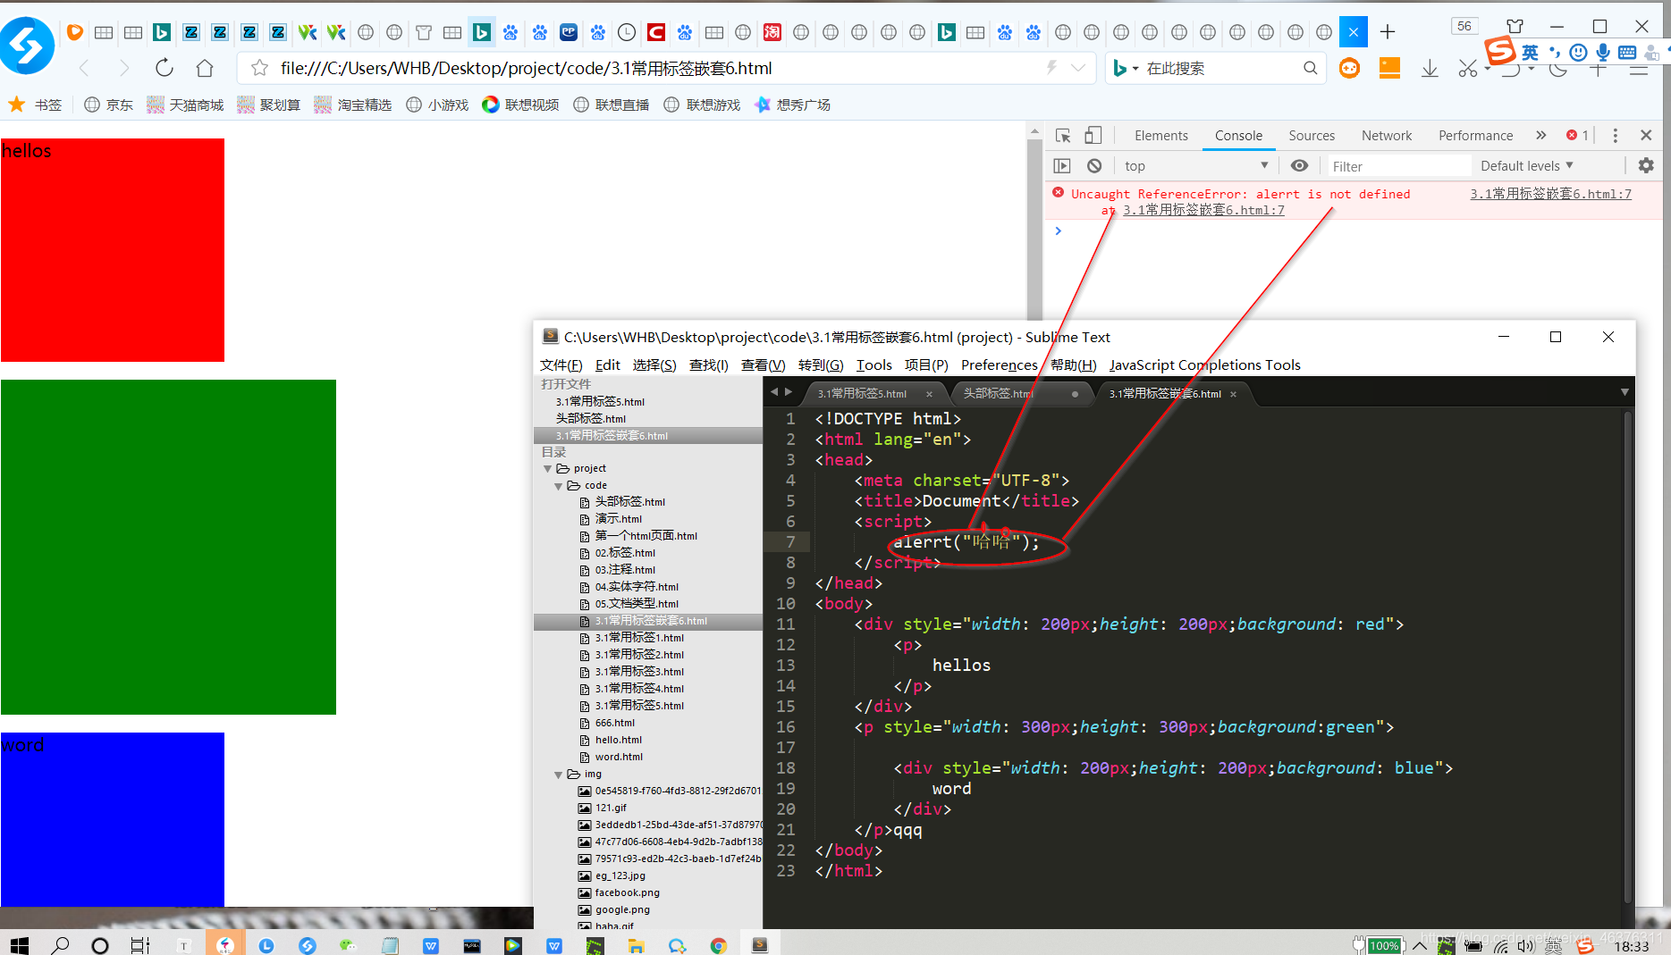Open the top context dropdown

[1195, 165]
